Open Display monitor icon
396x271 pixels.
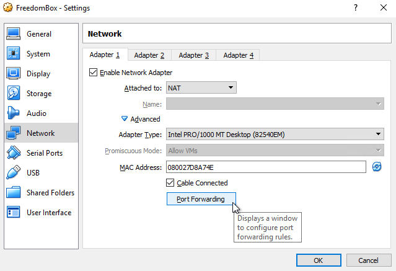tap(14, 74)
